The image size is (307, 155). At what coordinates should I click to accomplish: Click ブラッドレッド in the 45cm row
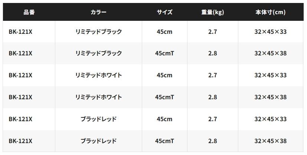[x=98, y=119]
